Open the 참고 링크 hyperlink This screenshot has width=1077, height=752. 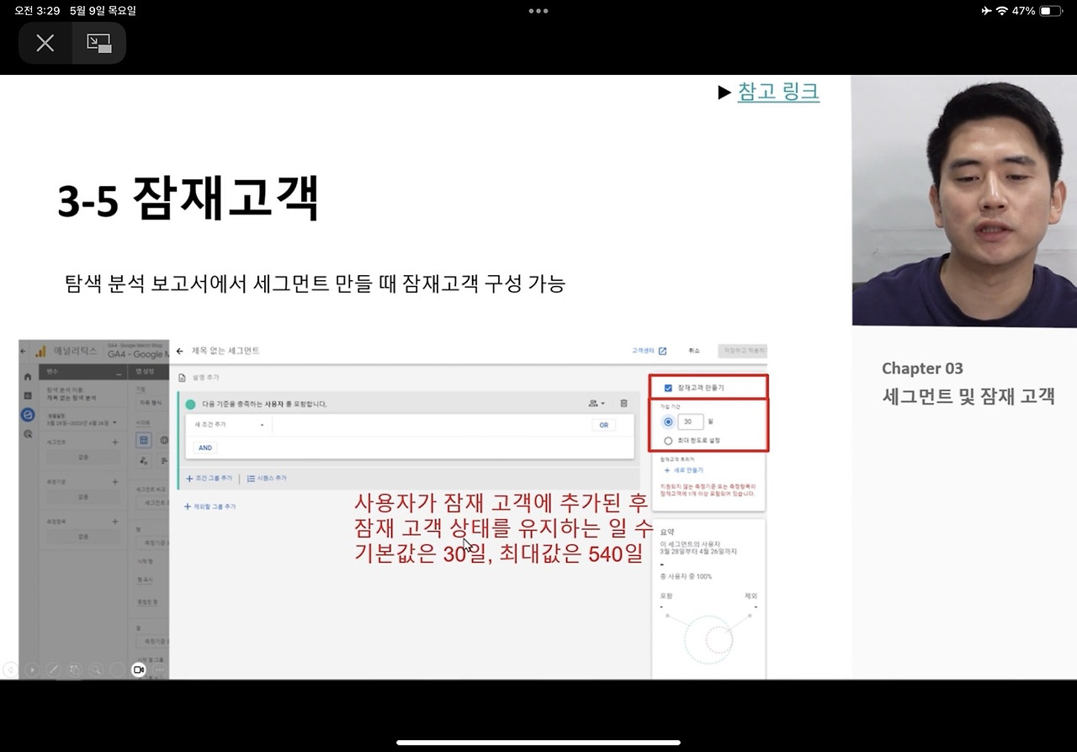click(777, 93)
